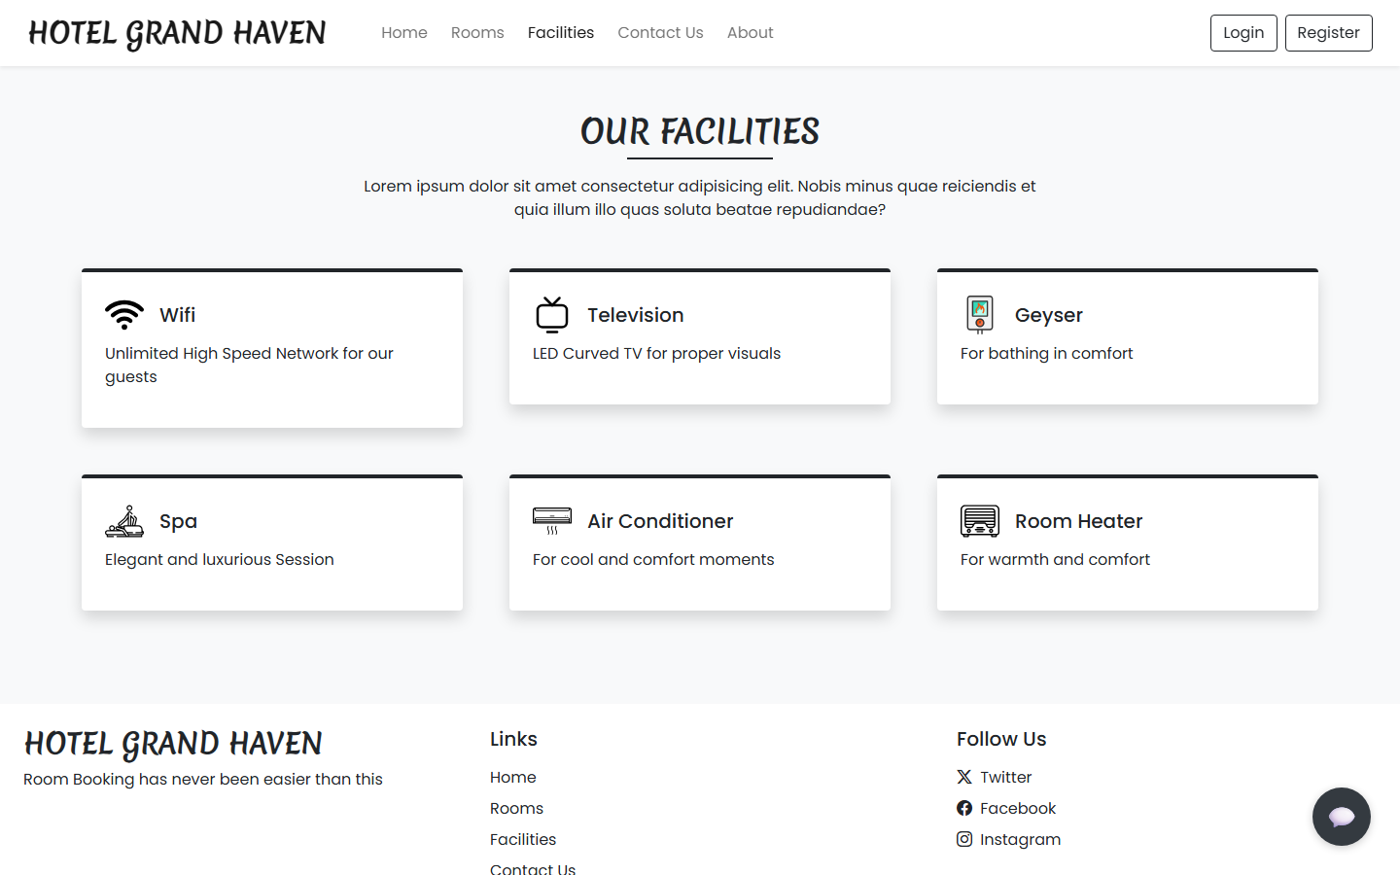The height and width of the screenshot is (875, 1400).
Task: Click the Follow Us heading
Action: pos(1001,739)
